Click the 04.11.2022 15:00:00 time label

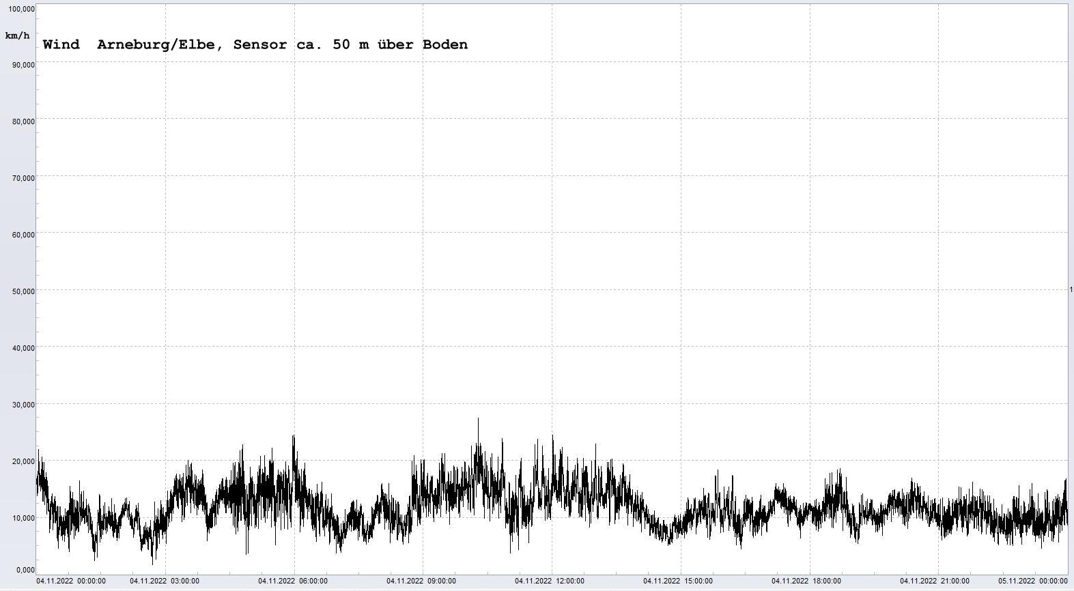click(x=678, y=581)
